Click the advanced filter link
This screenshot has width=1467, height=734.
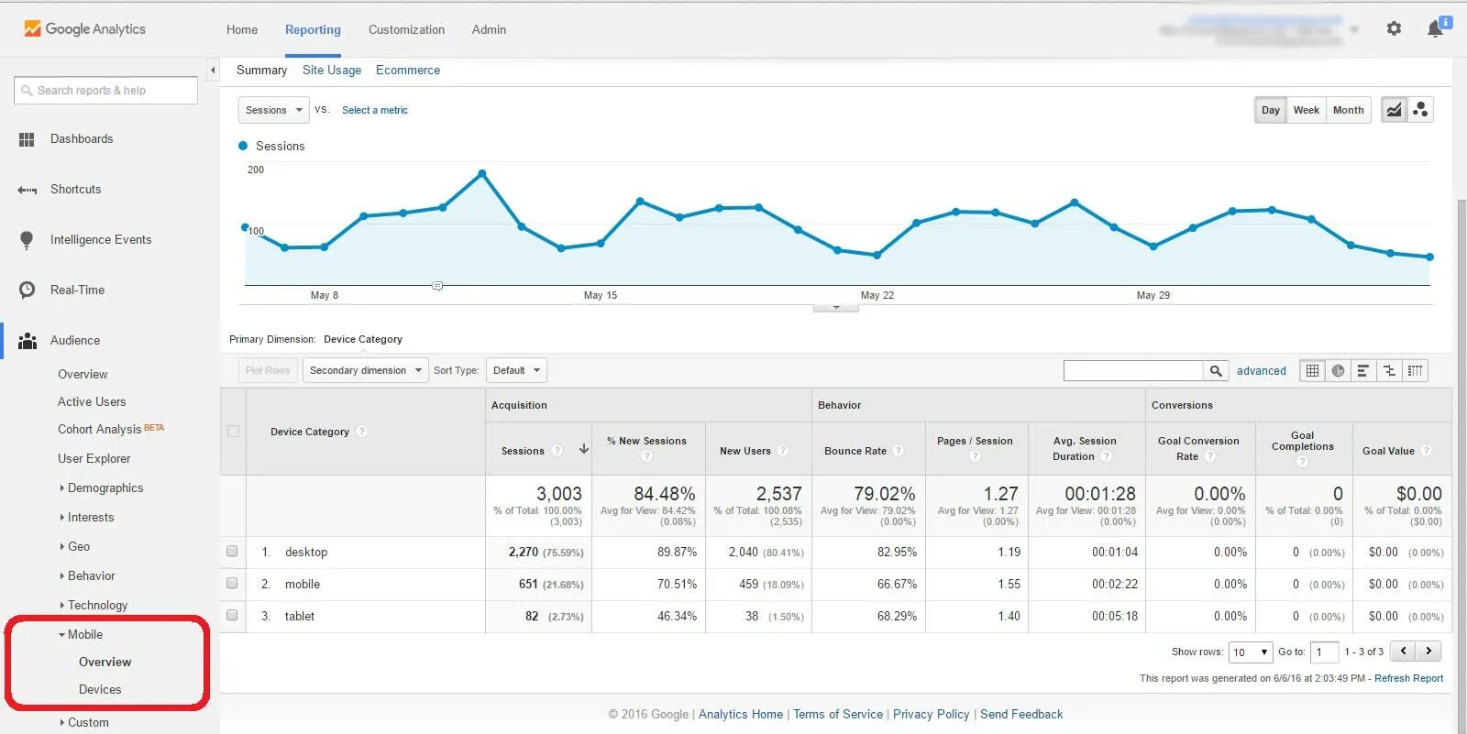coord(1261,371)
